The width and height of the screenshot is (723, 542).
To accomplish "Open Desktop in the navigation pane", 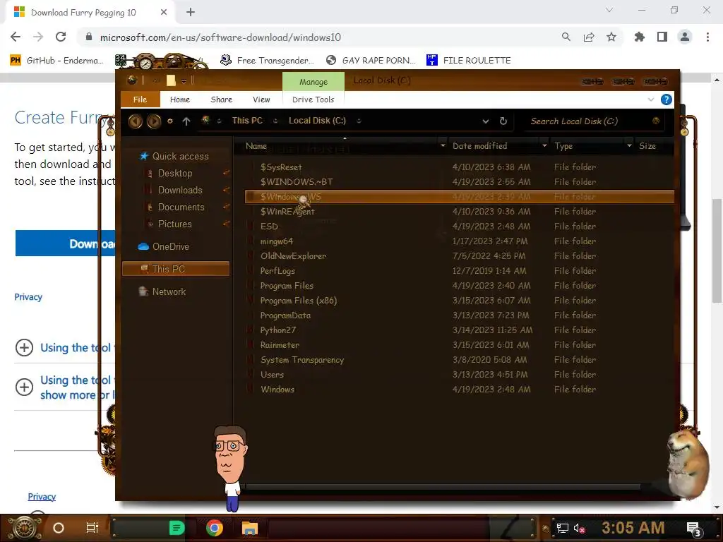I will click(x=175, y=174).
